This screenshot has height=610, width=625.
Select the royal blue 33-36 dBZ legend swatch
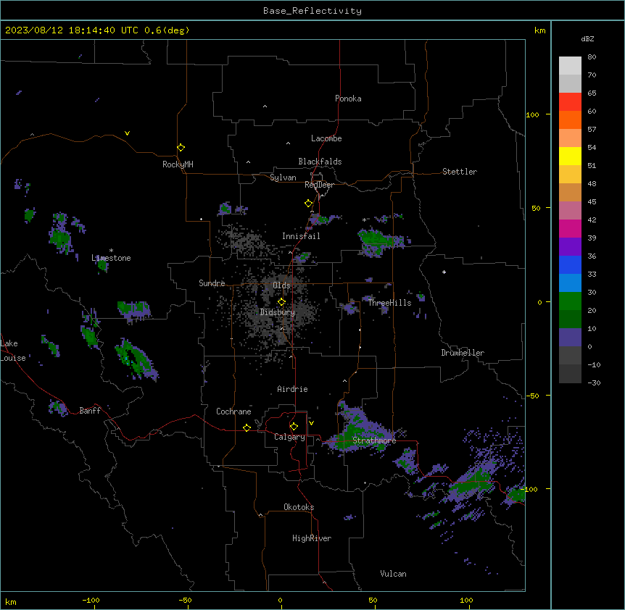(x=570, y=264)
